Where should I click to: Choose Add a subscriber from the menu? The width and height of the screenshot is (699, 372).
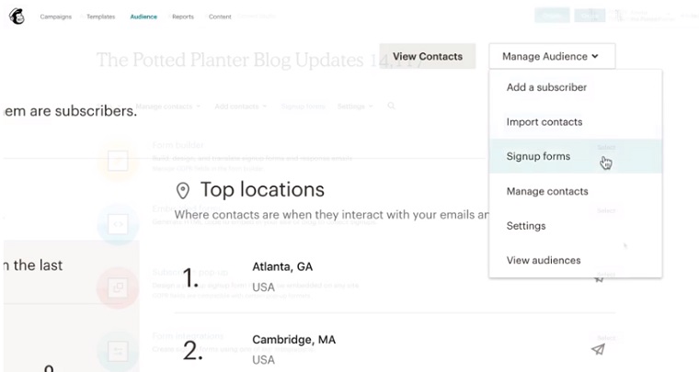(546, 87)
